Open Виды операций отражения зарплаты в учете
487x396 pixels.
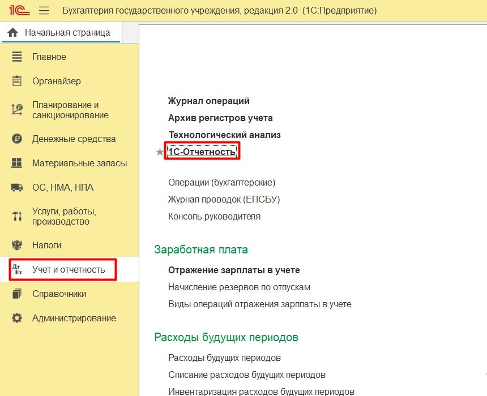click(x=260, y=304)
